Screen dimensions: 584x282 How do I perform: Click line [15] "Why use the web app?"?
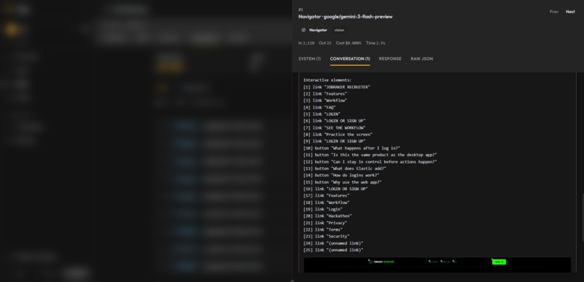click(x=343, y=182)
